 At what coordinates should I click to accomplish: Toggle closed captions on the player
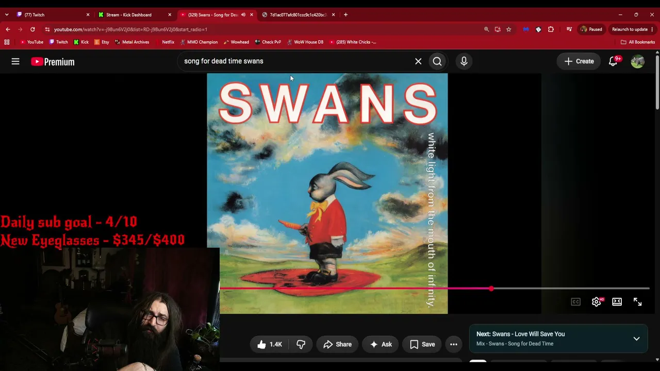pyautogui.click(x=575, y=302)
